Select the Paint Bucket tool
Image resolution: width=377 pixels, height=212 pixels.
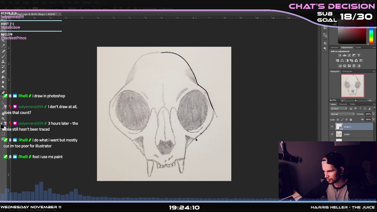tap(3, 77)
